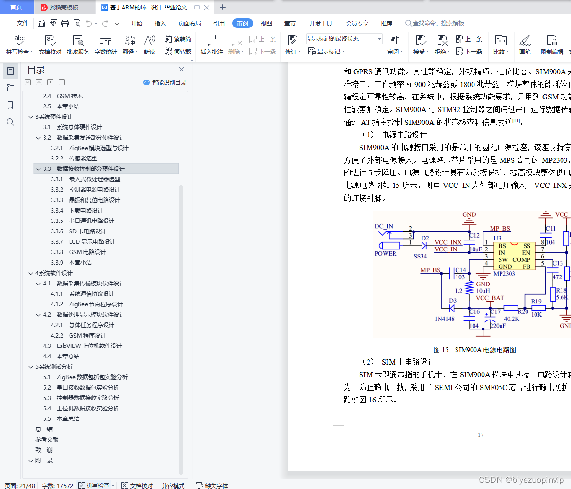Select the 画笔 pen tool
The height and width of the screenshot is (489, 571).
(525, 45)
